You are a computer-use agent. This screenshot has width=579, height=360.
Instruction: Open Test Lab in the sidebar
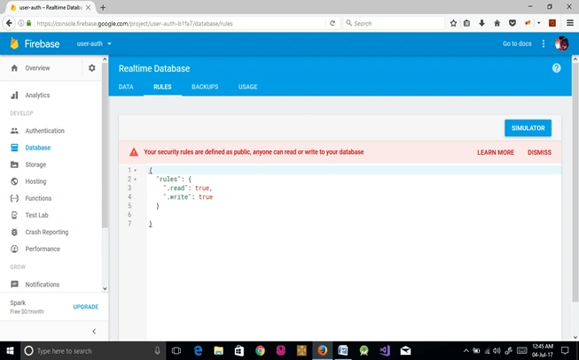point(36,215)
